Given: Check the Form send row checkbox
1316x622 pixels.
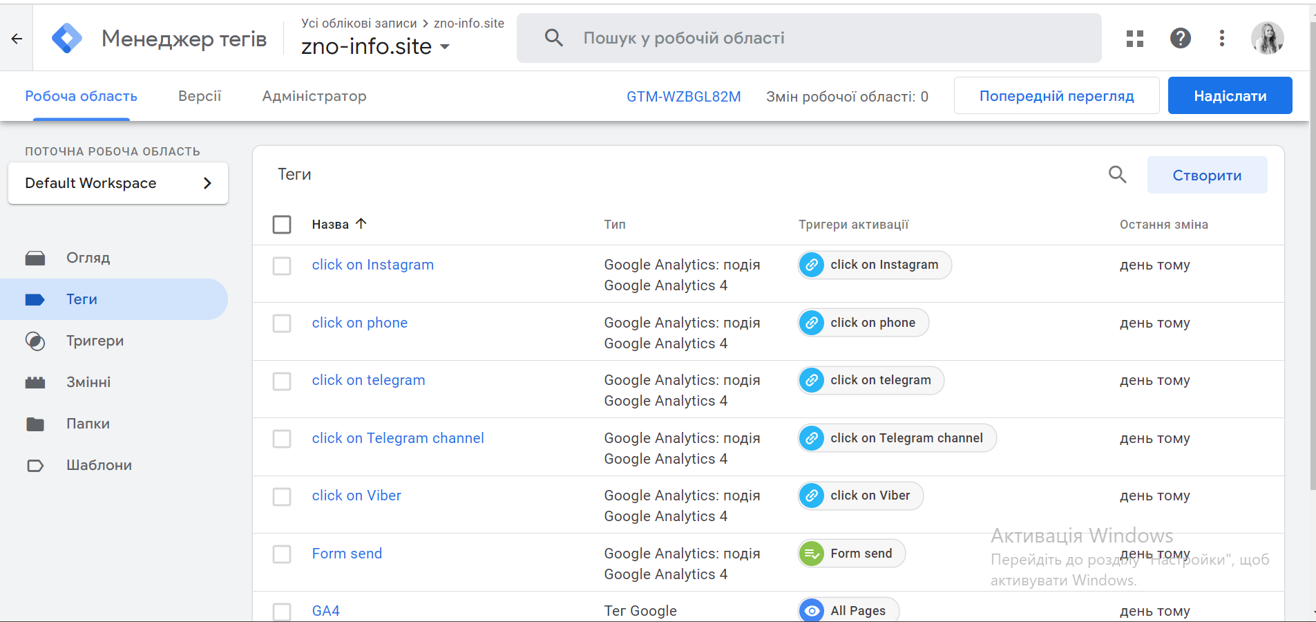Looking at the screenshot, I should point(282,554).
